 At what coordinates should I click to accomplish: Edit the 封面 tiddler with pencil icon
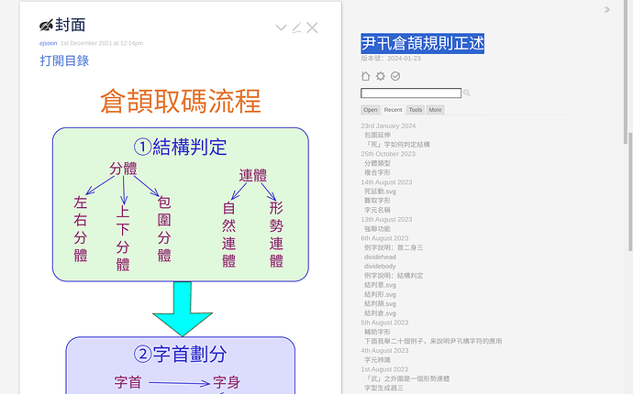tap(296, 27)
